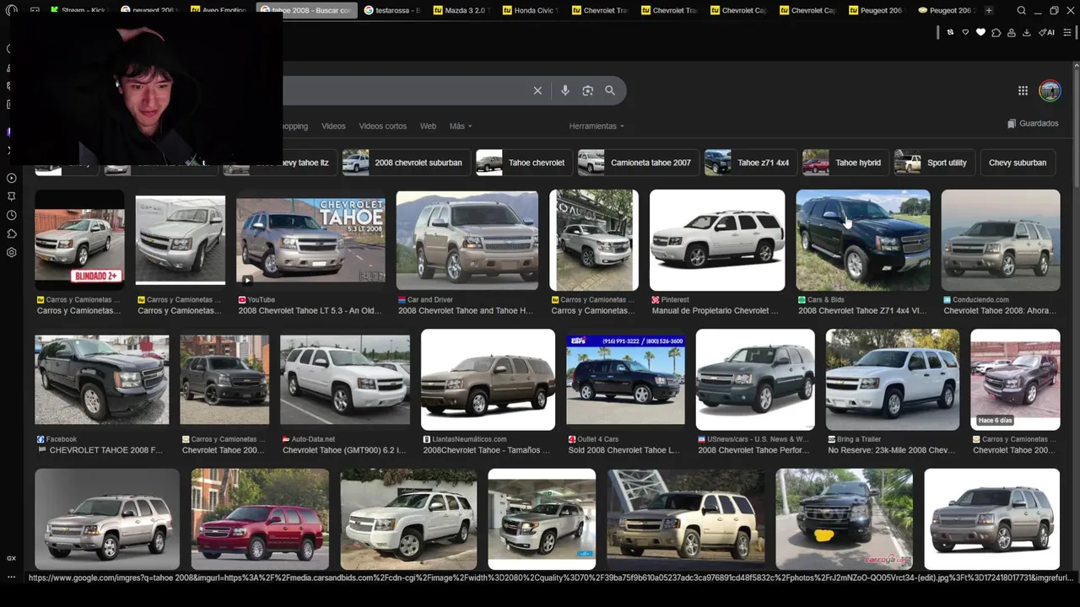Select the Tahoe chevrolet suggestion chip
Image resolution: width=1080 pixels, height=607 pixels.
[523, 163]
